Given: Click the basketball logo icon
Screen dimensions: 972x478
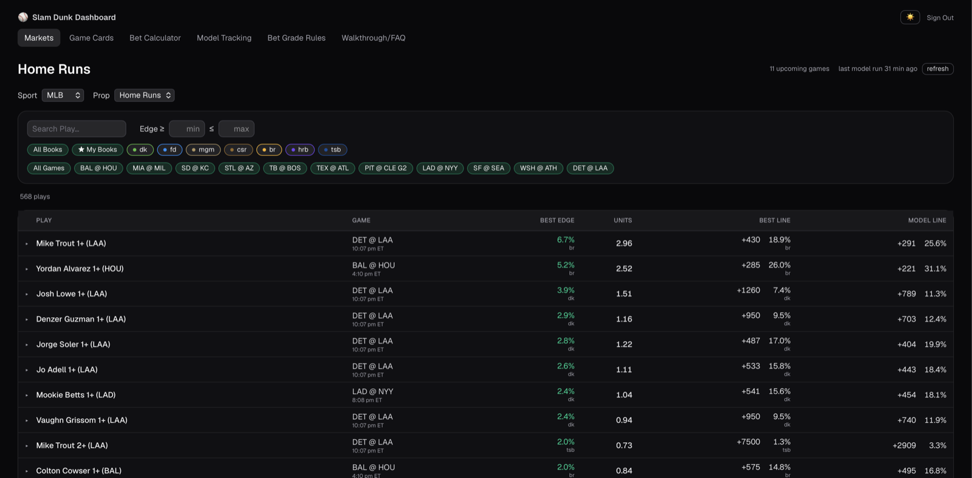Looking at the screenshot, I should tap(23, 17).
